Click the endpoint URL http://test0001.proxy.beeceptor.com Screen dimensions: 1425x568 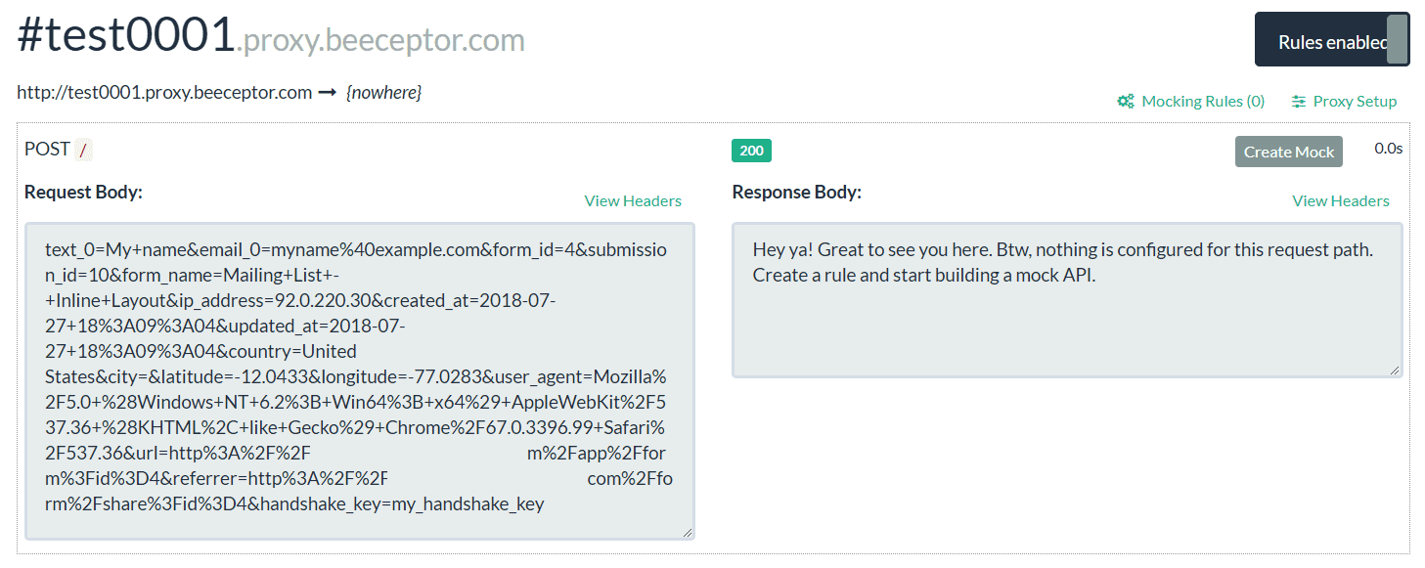pos(164,93)
